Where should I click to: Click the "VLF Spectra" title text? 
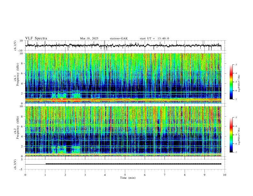(36, 38)
